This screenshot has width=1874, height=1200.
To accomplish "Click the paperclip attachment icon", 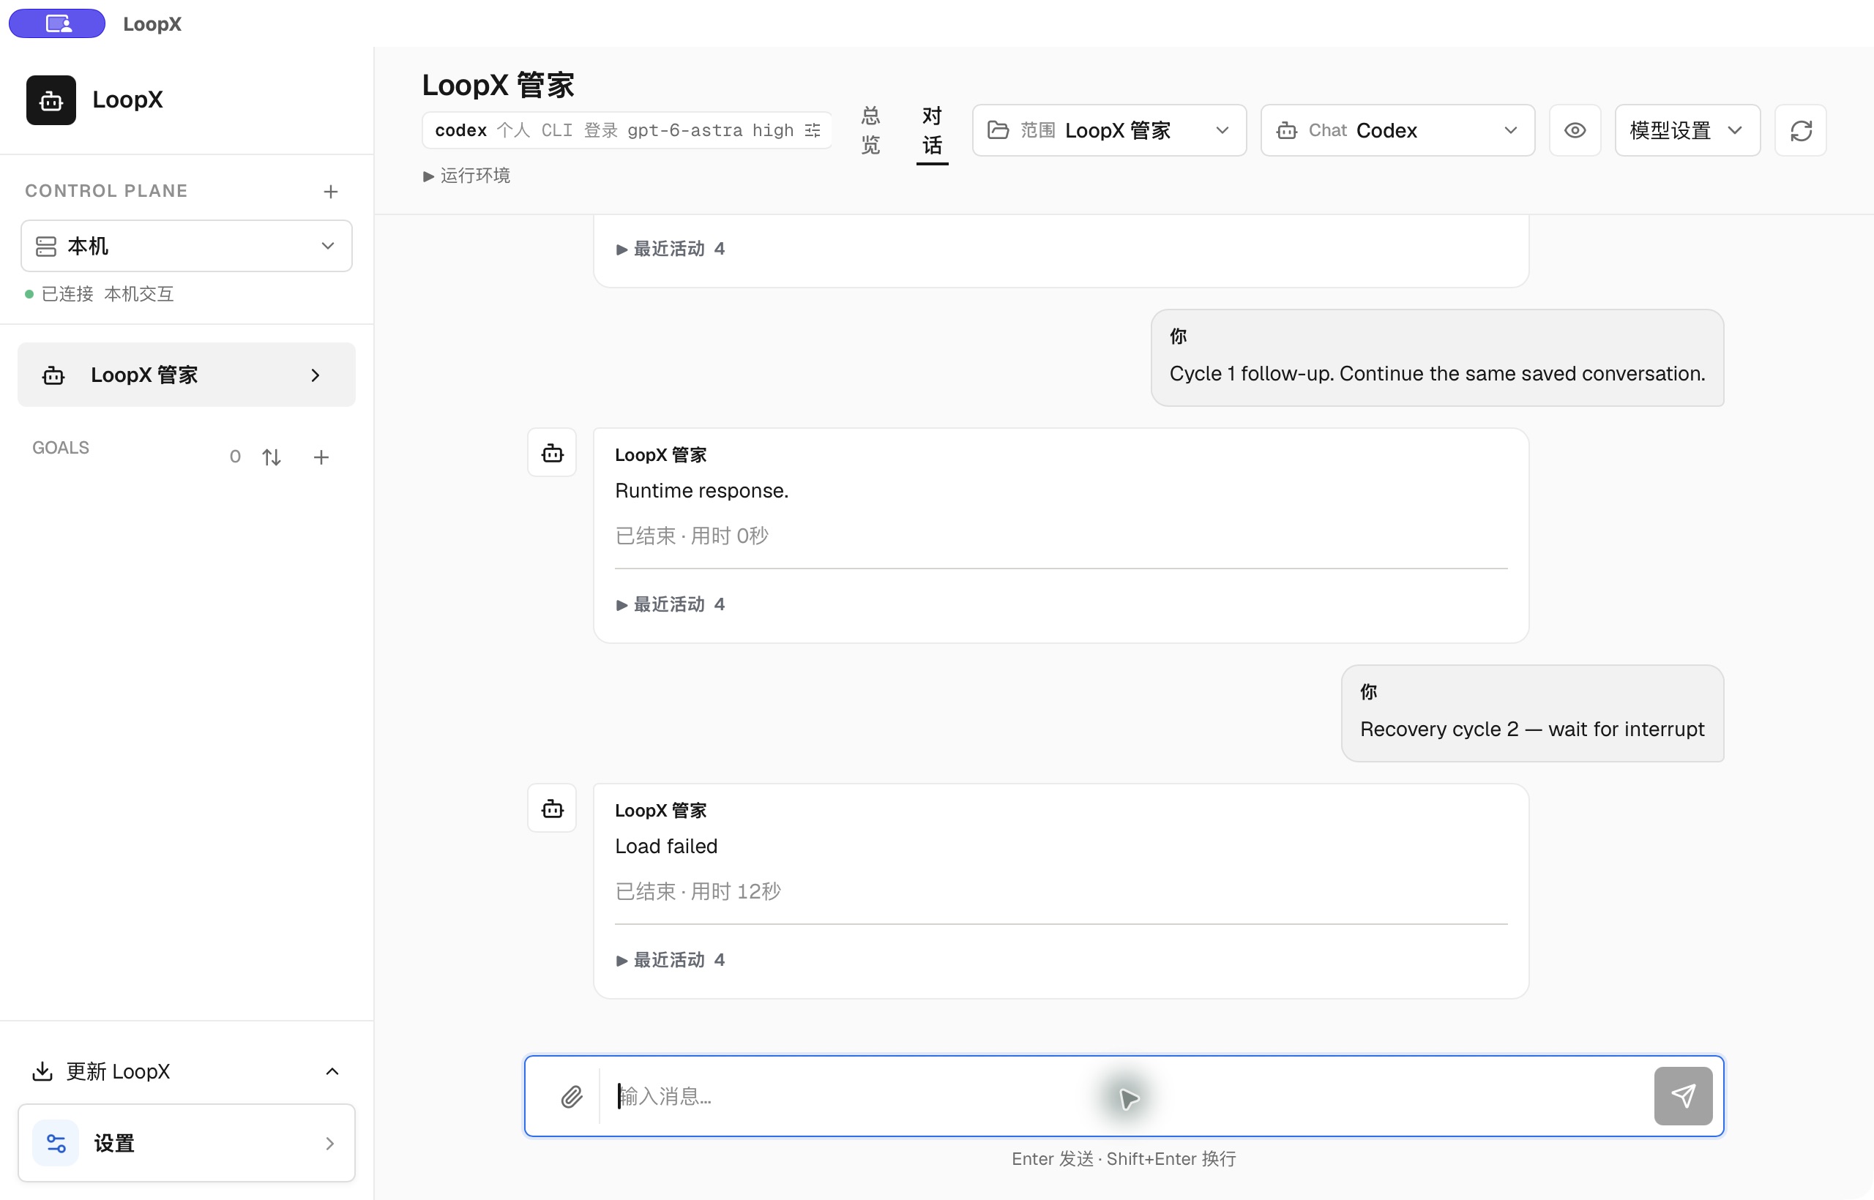I will tap(572, 1096).
